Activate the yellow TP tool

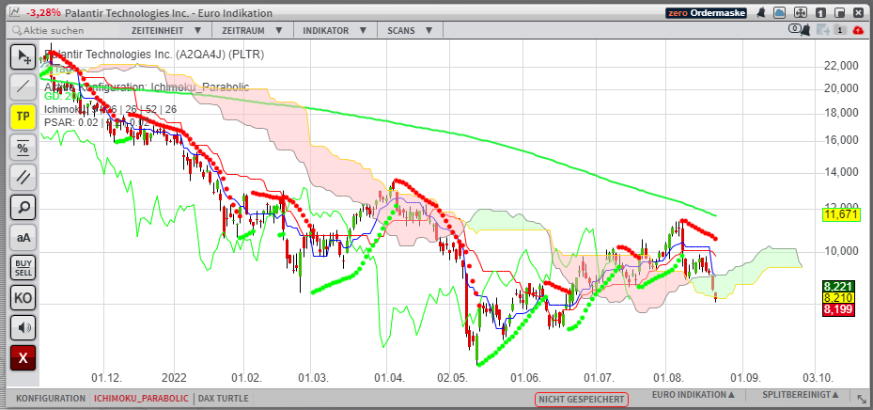pyautogui.click(x=23, y=117)
